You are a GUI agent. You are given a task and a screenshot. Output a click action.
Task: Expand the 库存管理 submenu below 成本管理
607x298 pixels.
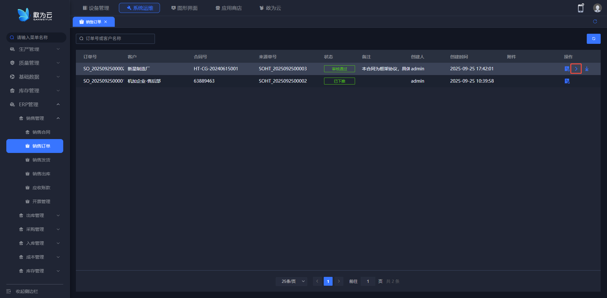[35, 271]
